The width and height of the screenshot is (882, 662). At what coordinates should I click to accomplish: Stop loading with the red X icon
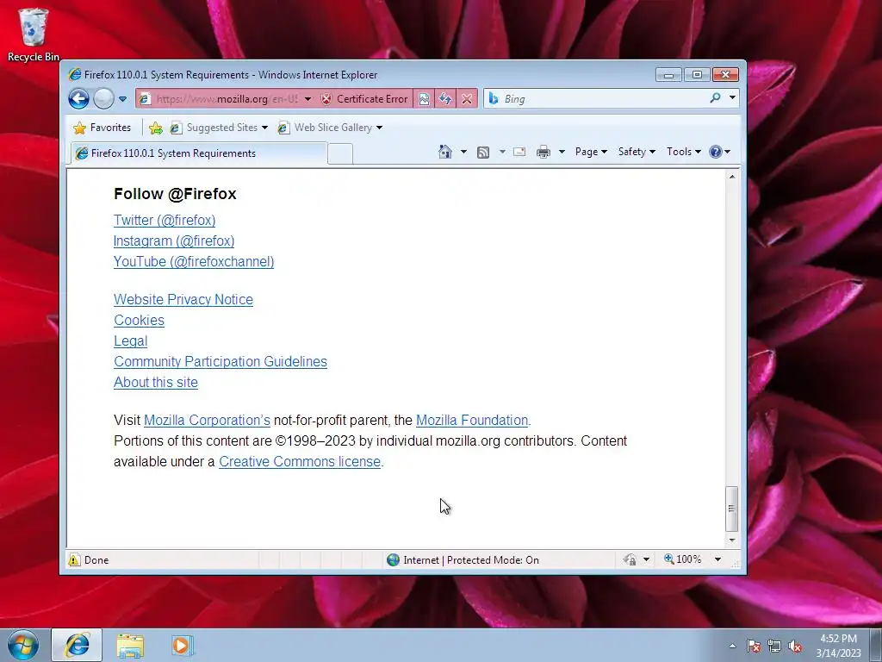coord(467,99)
